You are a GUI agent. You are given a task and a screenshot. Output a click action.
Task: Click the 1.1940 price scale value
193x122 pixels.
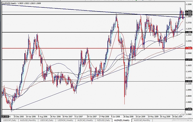[189, 53]
